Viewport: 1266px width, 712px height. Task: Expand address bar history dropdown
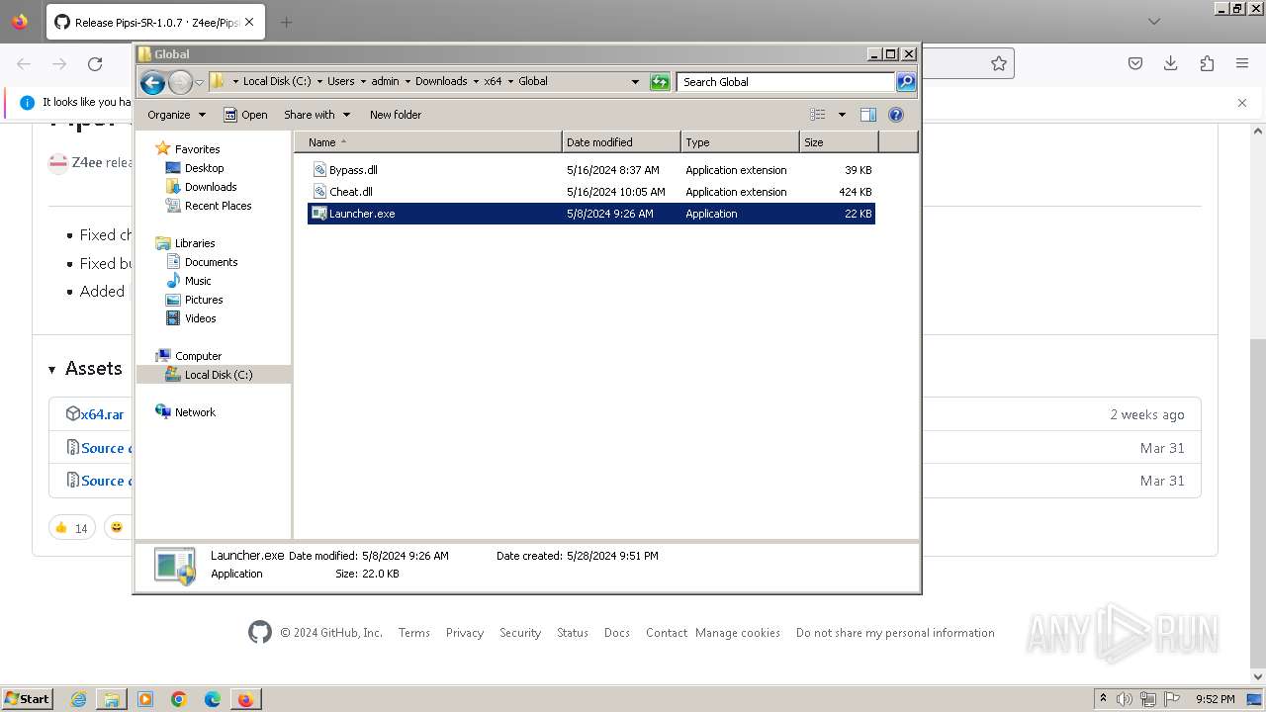coord(635,82)
